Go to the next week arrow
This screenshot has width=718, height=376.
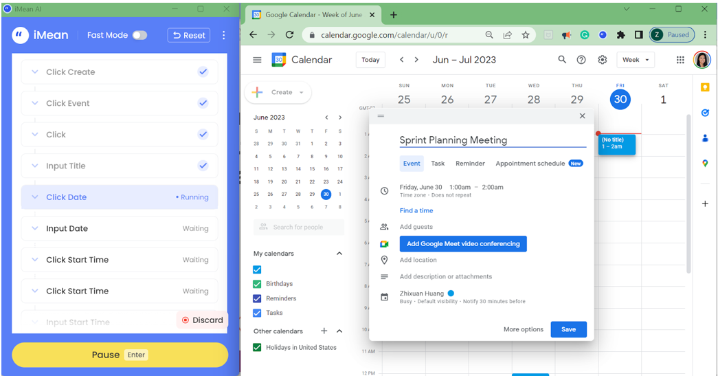(x=416, y=60)
